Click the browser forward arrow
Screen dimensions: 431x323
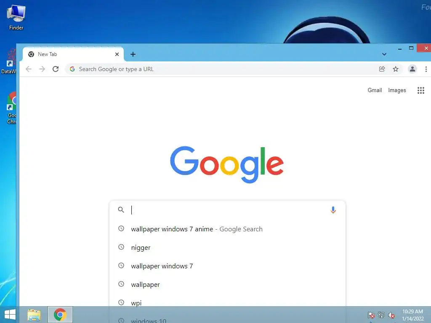[42, 69]
